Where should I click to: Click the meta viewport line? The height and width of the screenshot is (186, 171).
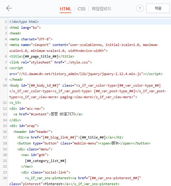coord(84,48)
